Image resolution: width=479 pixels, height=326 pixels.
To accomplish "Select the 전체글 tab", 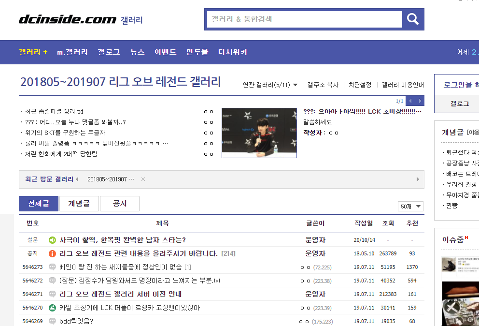I will pos(39,204).
